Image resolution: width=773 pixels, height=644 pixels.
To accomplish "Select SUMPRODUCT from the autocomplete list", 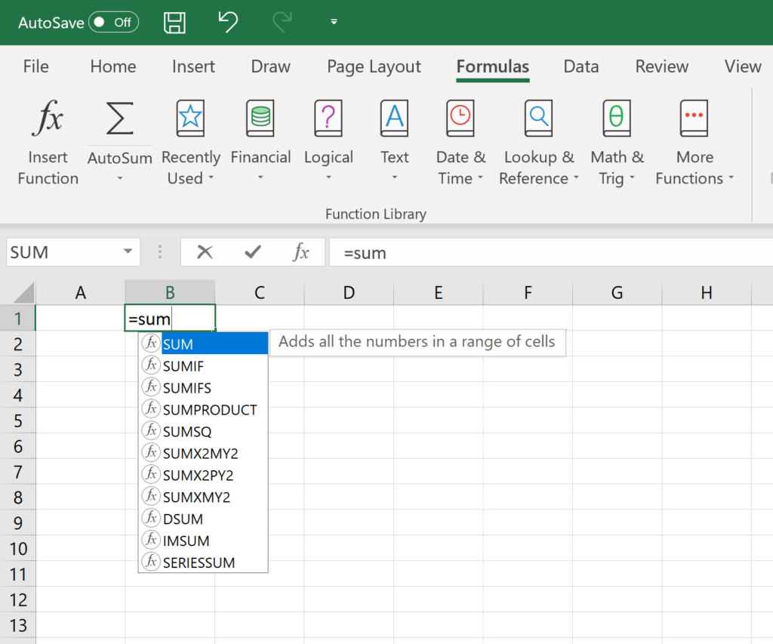I will tap(209, 410).
